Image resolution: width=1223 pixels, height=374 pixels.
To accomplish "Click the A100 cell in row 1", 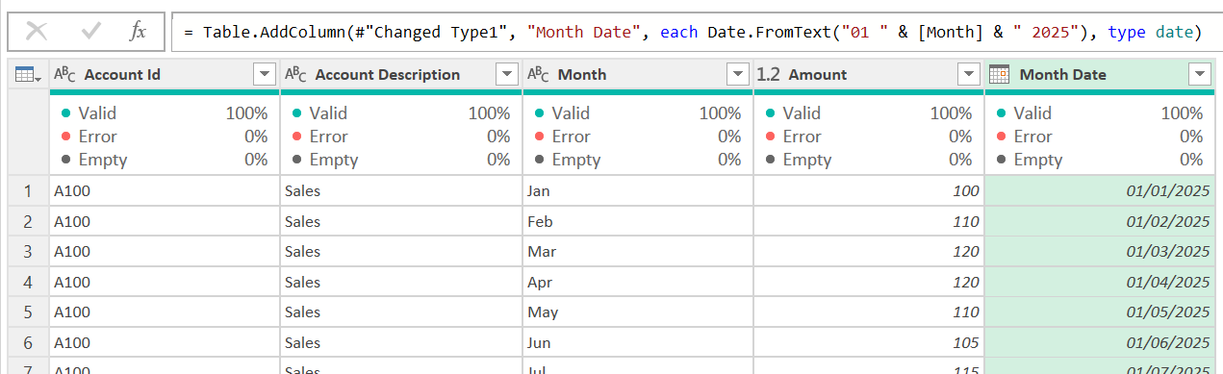I will pyautogui.click(x=165, y=191).
